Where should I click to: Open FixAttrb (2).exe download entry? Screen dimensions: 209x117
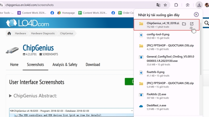point(167,96)
